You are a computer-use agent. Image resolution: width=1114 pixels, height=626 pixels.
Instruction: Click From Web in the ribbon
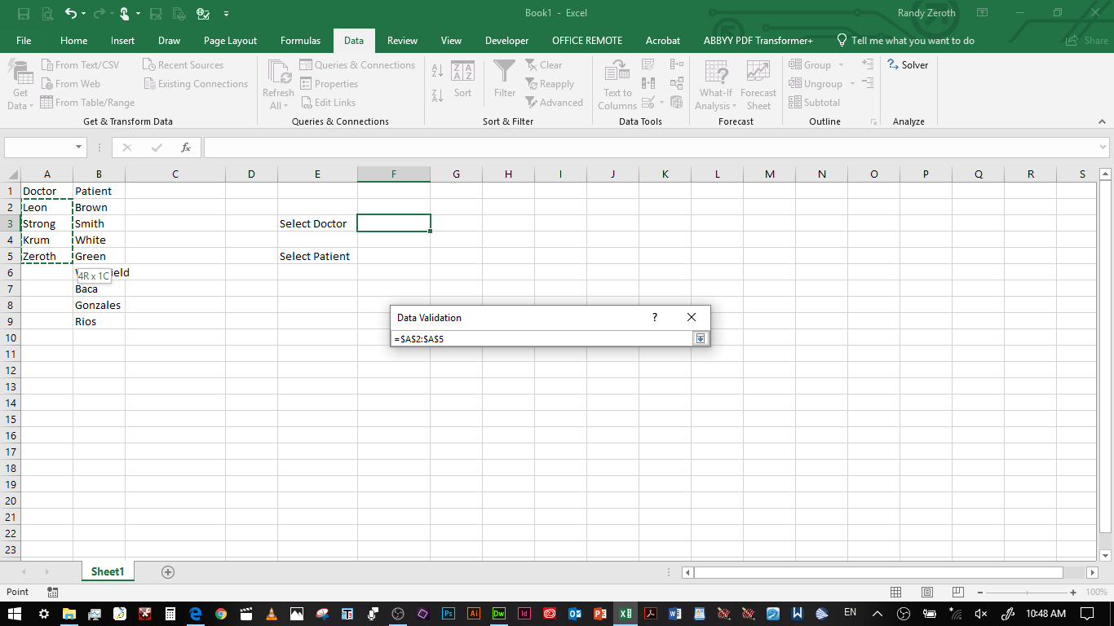pos(71,84)
